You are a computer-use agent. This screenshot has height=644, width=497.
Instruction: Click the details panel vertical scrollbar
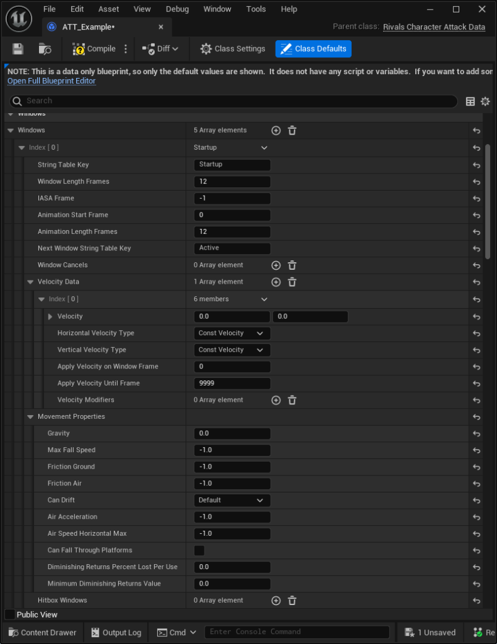coord(488,201)
